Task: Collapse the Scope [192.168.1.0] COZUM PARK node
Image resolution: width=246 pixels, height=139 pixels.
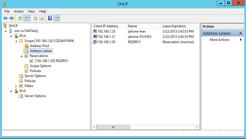Action: point(16,41)
